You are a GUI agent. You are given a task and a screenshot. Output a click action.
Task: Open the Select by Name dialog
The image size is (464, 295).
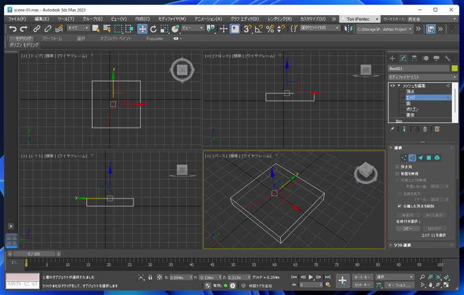click(107, 28)
